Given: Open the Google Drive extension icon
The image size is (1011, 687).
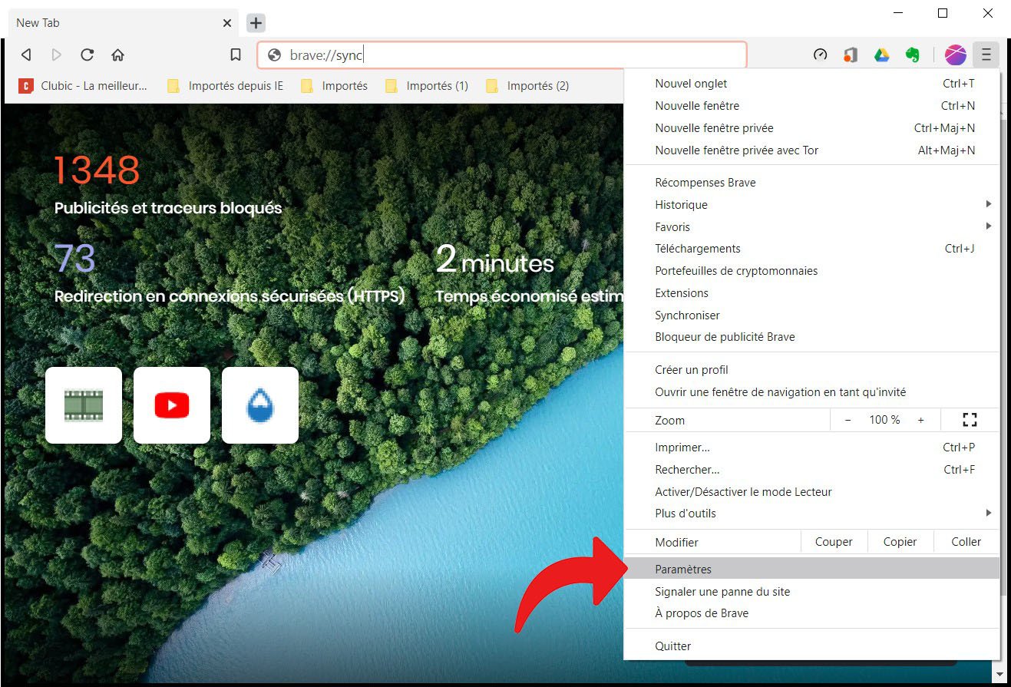Looking at the screenshot, I should pyautogui.click(x=881, y=54).
